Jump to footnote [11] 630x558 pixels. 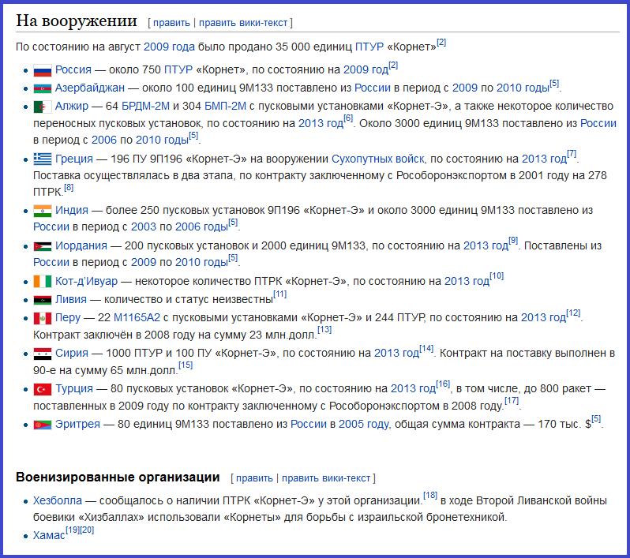pyautogui.click(x=280, y=294)
